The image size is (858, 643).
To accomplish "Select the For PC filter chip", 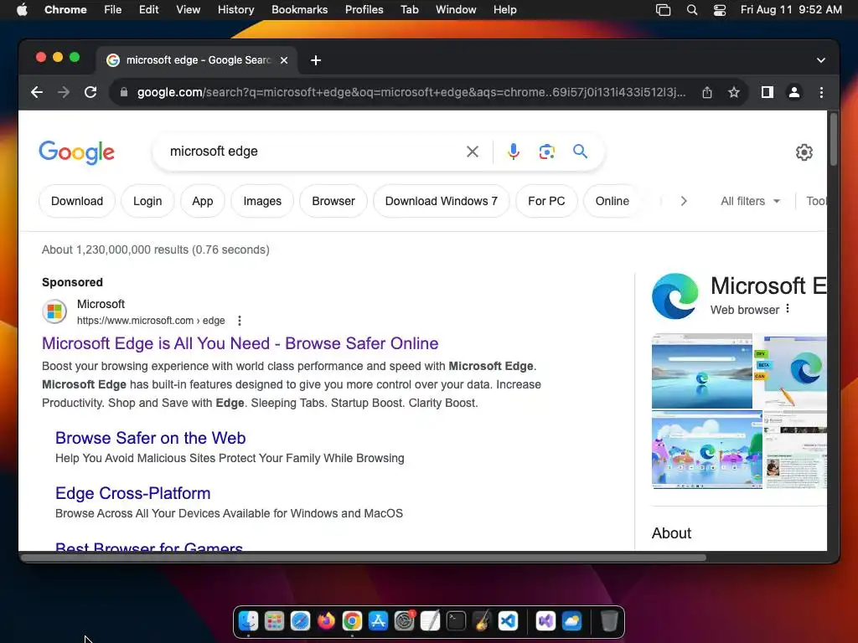I will pos(546,201).
